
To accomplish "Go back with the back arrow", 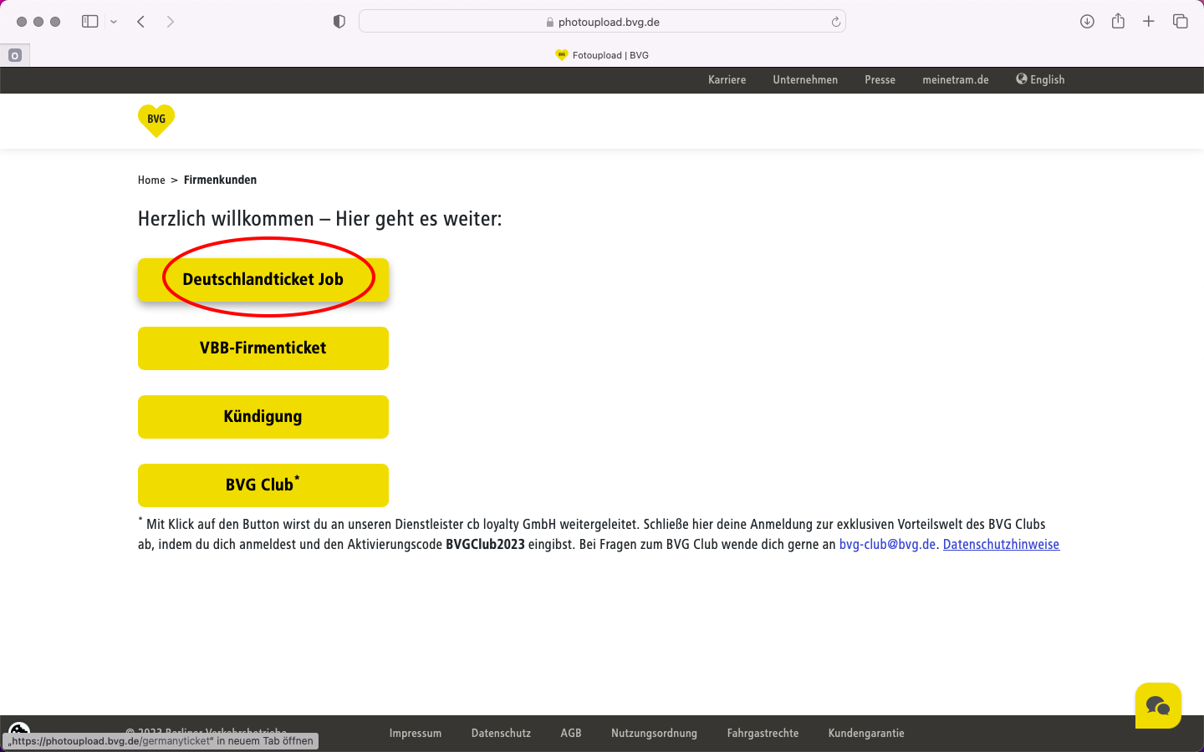I will 141,22.
